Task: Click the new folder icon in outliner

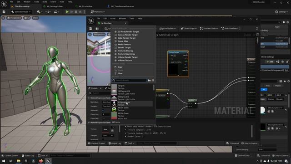Action: click(284, 22)
